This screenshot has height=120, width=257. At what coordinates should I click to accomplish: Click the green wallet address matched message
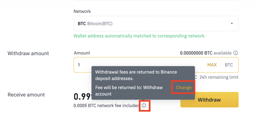(140, 36)
